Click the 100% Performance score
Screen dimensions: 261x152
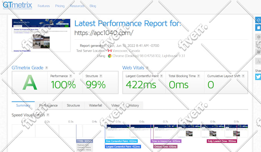(x=63, y=85)
